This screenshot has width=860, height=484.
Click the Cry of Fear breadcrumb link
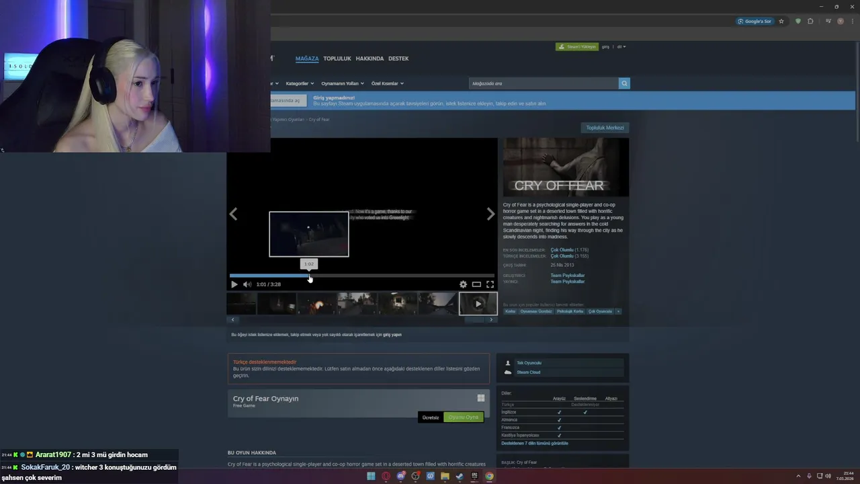pos(319,120)
